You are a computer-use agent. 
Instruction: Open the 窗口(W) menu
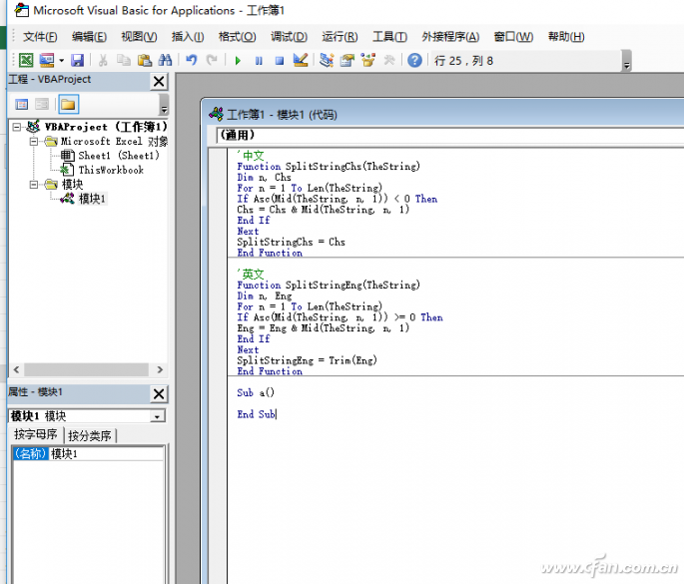[513, 37]
